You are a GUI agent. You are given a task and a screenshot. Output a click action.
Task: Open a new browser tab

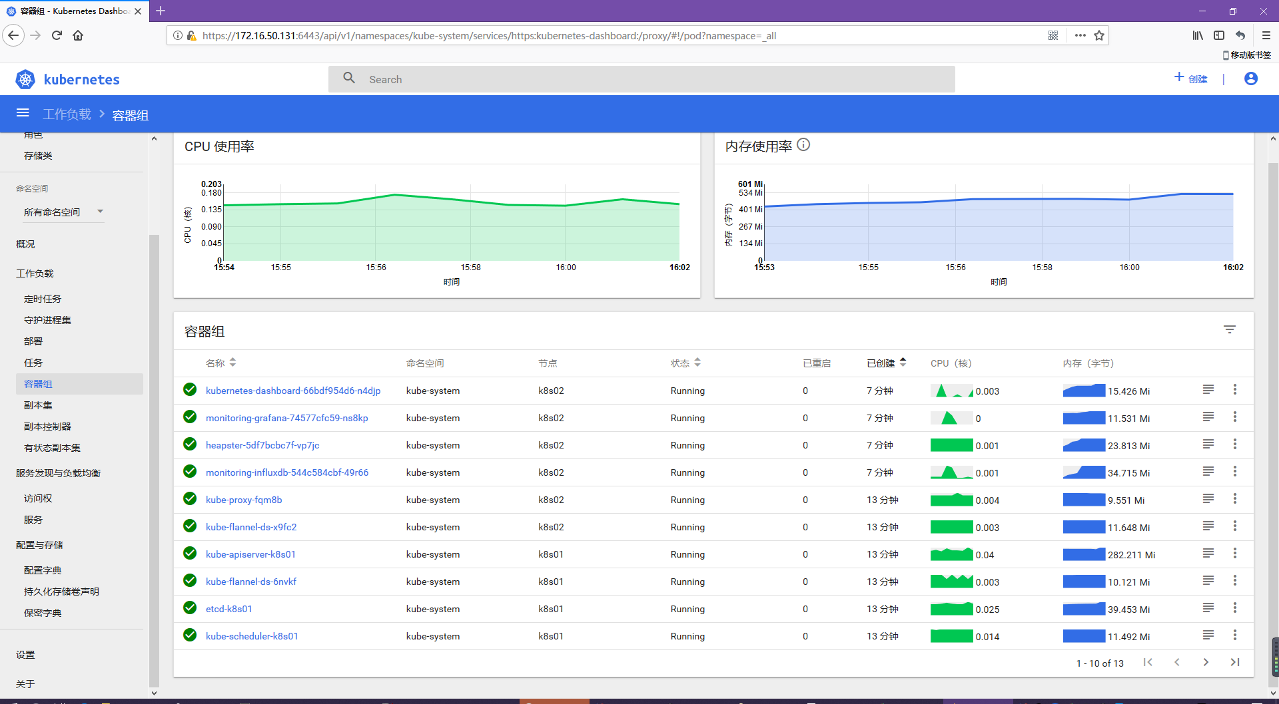pos(161,11)
